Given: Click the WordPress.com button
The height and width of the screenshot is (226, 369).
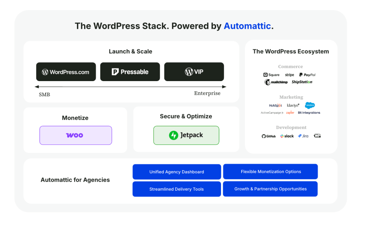Looking at the screenshot, I should click(x=66, y=72).
